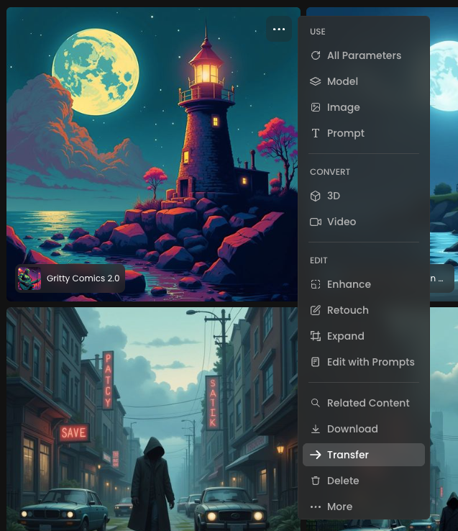Screen dimensions: 458x531
Task: Click the Delete trash icon
Action: coord(316,481)
